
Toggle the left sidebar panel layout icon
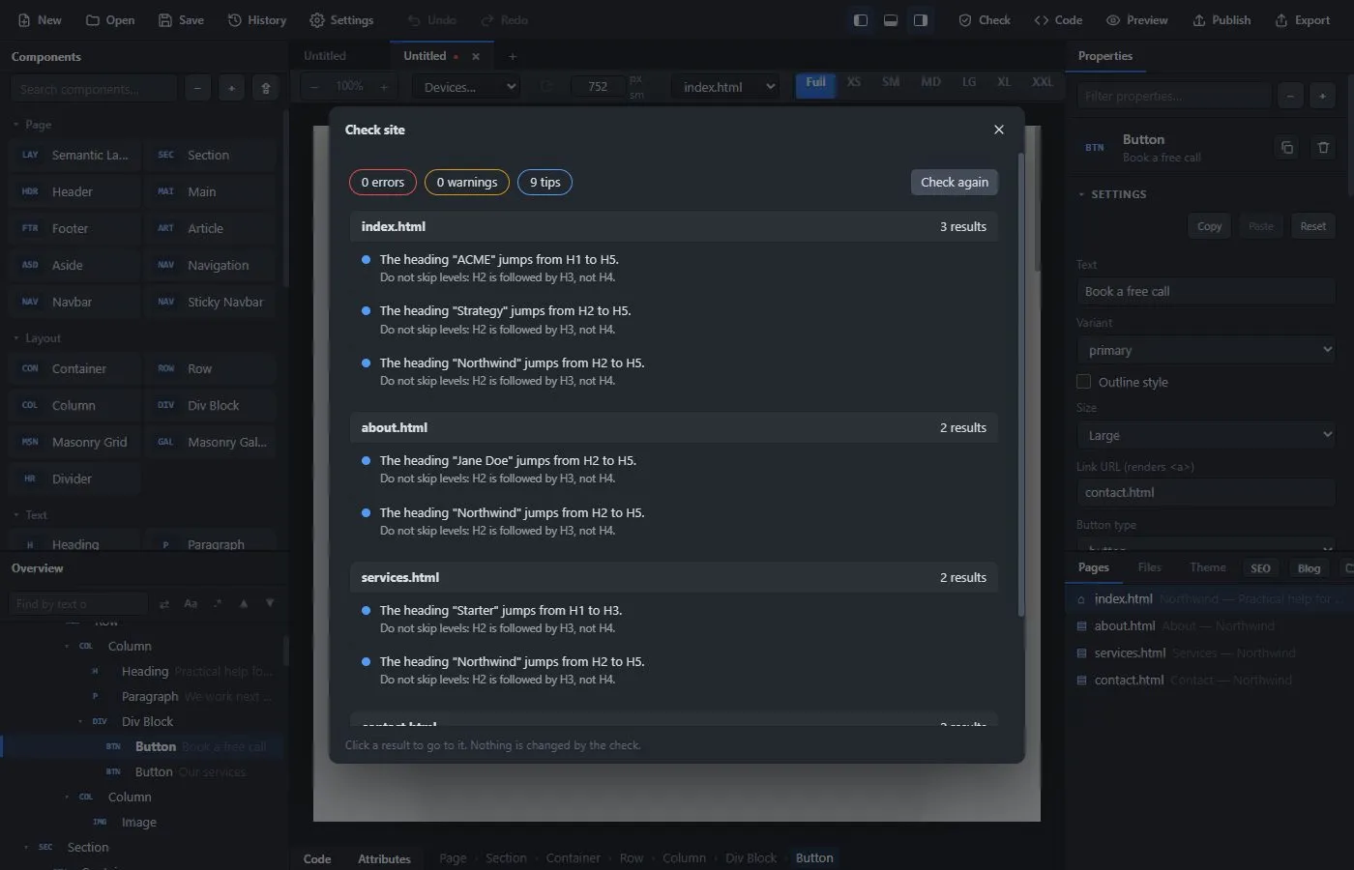point(860,20)
